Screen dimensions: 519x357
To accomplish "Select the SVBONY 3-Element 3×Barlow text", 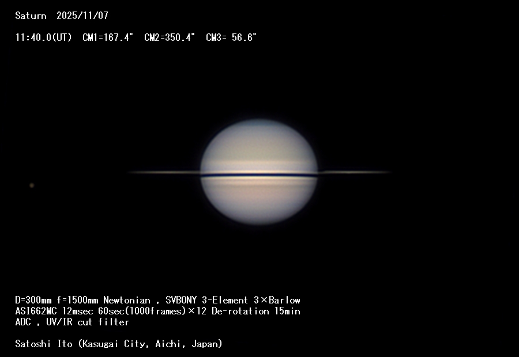I will point(233,300).
